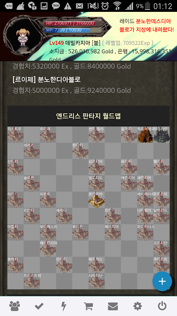Travel to 리스토무 town on map
This screenshot has height=316, width=177.
coord(15,134)
